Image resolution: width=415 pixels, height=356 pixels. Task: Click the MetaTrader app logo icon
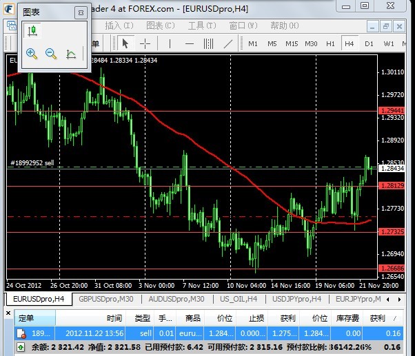pyautogui.click(x=9, y=8)
